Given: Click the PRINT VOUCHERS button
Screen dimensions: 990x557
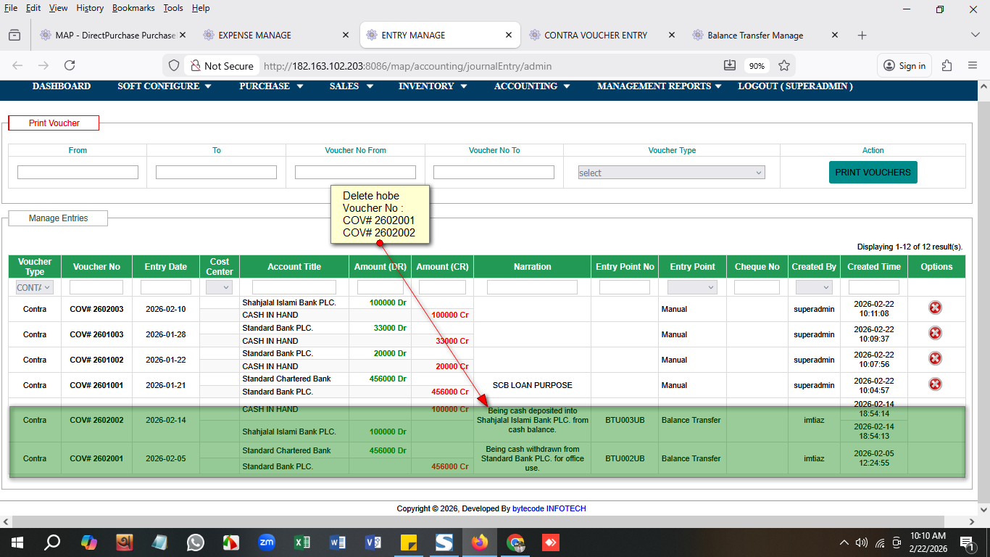Looking at the screenshot, I should click(873, 173).
